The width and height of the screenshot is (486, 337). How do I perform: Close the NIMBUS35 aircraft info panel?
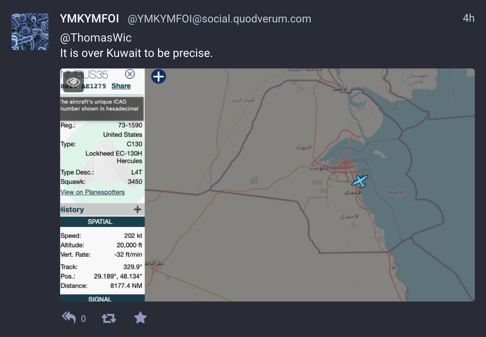pos(130,74)
